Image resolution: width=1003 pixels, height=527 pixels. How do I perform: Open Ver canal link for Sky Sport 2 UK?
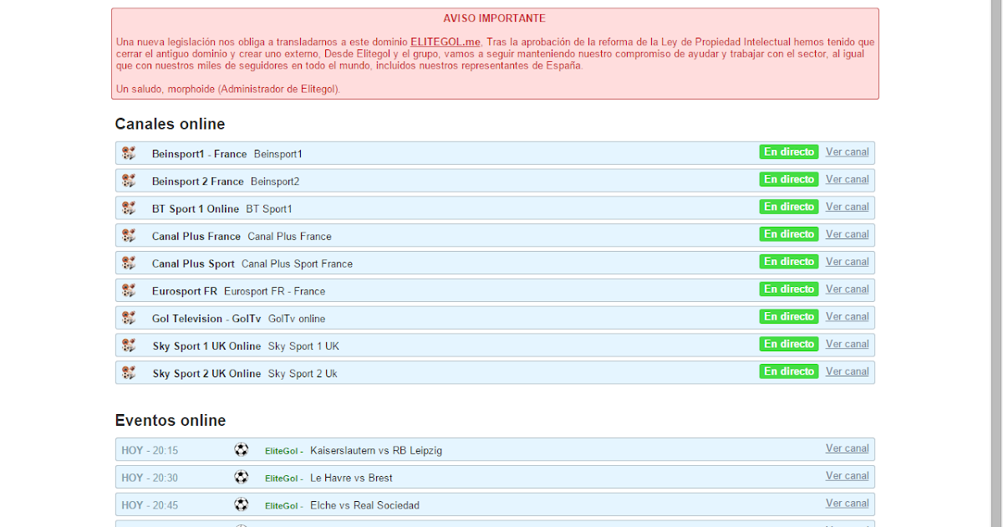pyautogui.click(x=847, y=372)
